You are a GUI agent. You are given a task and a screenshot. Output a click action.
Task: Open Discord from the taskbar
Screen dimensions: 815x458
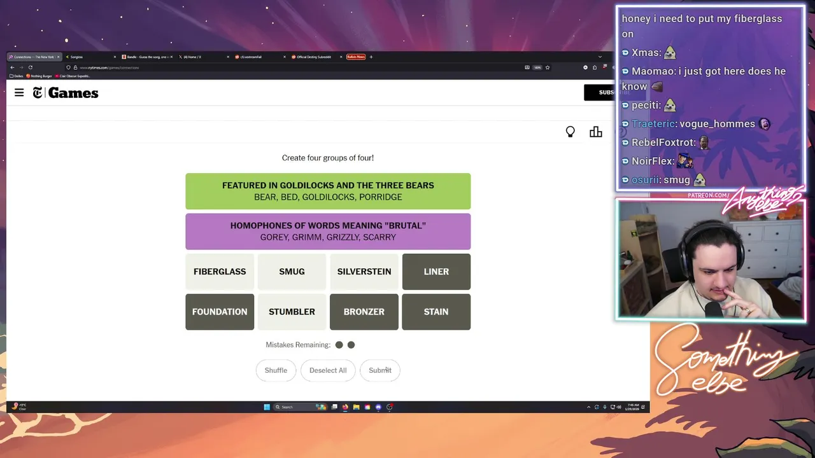pos(378,407)
